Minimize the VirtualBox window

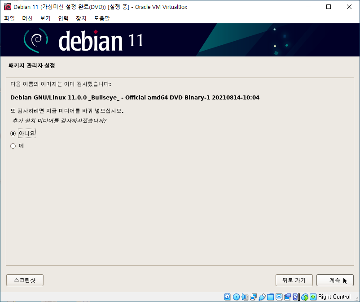coord(308,7)
